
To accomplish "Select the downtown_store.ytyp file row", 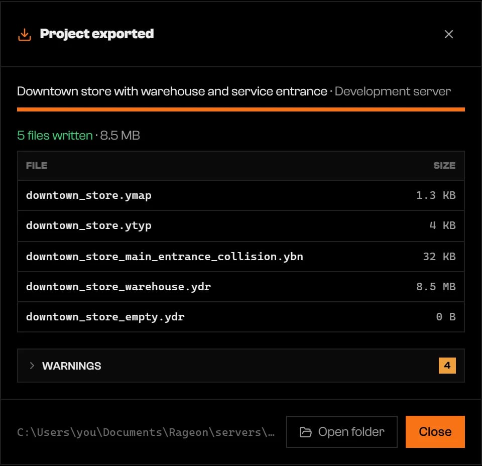I will tap(240, 226).
